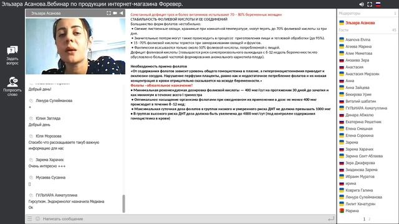Viewport: 399px width, 224px height.
Task: Select moderator Эльзара Асанова in list
Action: [360, 23]
